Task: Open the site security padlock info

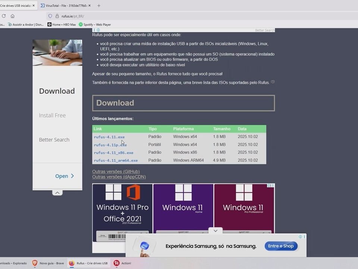Action: (x=57, y=16)
